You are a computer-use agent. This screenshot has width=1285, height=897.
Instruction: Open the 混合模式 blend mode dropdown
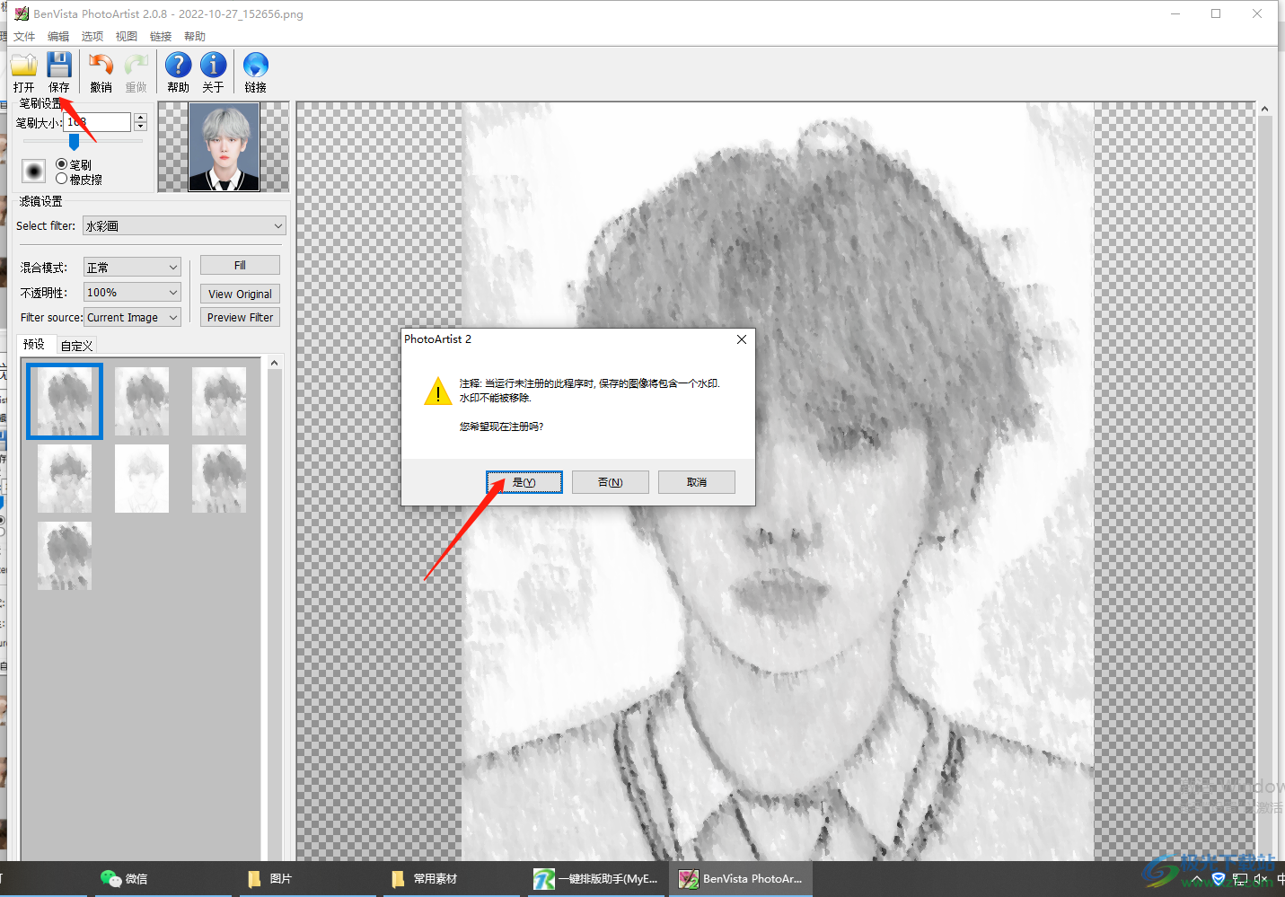point(132,268)
